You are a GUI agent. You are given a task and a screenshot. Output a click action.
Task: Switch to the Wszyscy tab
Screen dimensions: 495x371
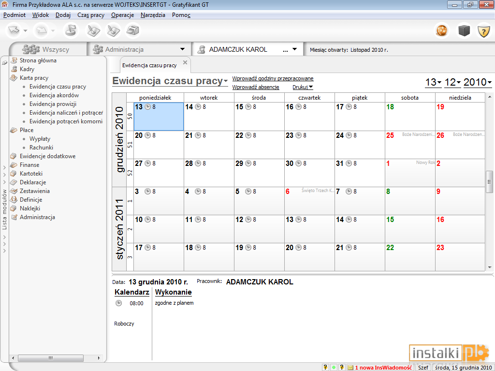coord(48,49)
